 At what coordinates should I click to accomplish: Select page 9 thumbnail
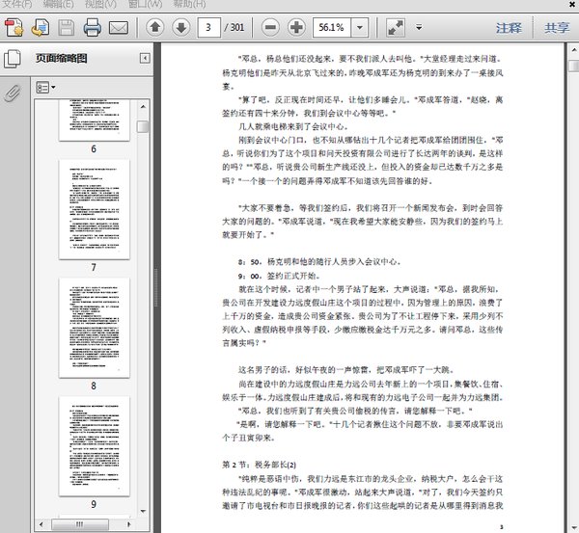95,446
